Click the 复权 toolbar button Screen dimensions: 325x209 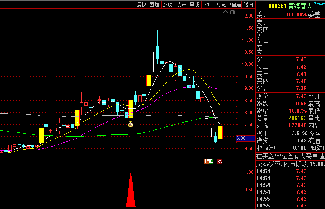(142, 5)
